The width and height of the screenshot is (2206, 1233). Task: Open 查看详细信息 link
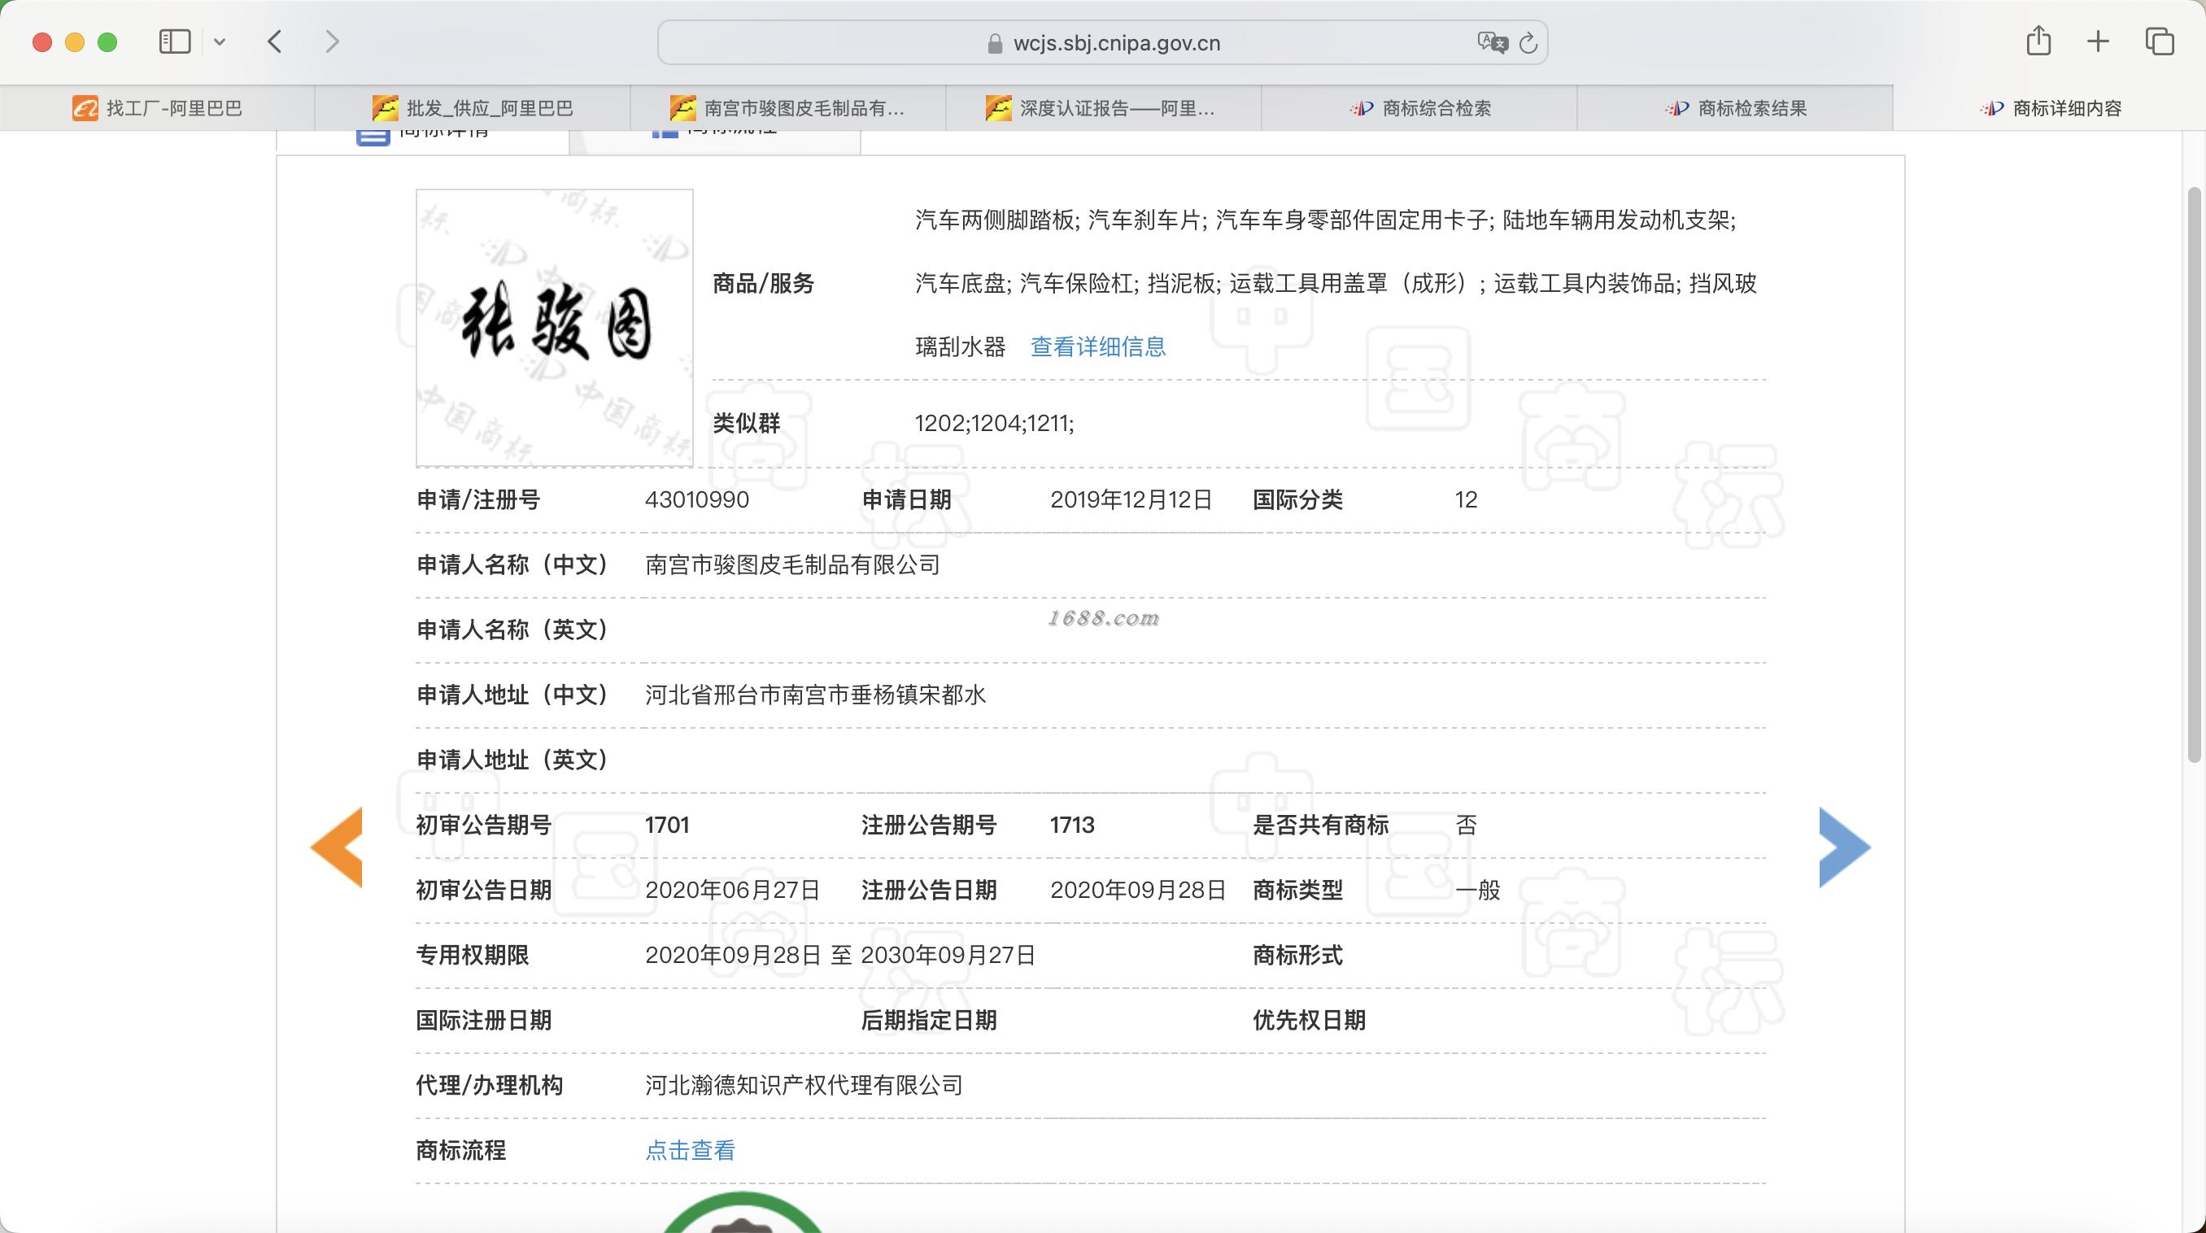pyautogui.click(x=1098, y=346)
